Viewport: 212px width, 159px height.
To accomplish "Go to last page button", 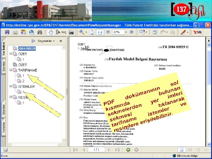I will (117, 150).
